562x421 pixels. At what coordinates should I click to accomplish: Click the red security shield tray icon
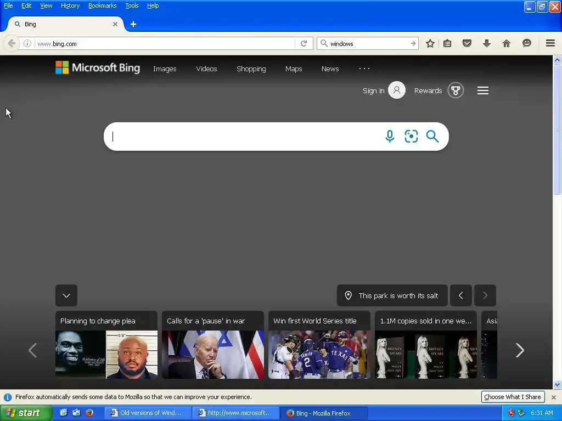click(511, 413)
